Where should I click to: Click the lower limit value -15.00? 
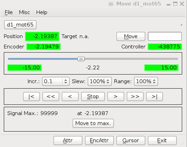[x=24, y=68]
